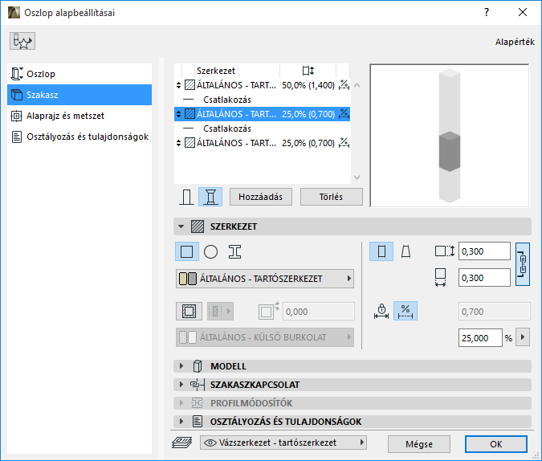Select circular cross-section shape
The image size is (542, 461).
(x=210, y=251)
